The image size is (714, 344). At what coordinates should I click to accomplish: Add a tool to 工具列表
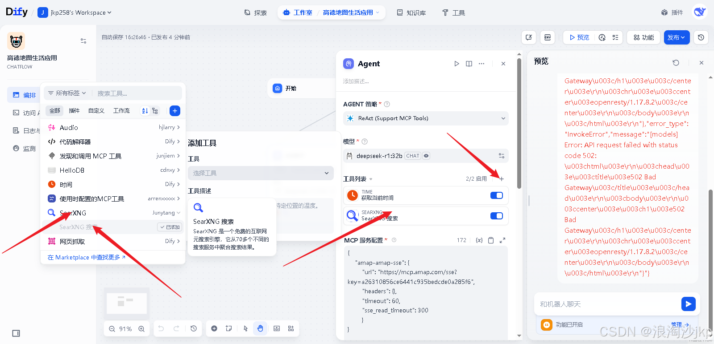tap(502, 179)
